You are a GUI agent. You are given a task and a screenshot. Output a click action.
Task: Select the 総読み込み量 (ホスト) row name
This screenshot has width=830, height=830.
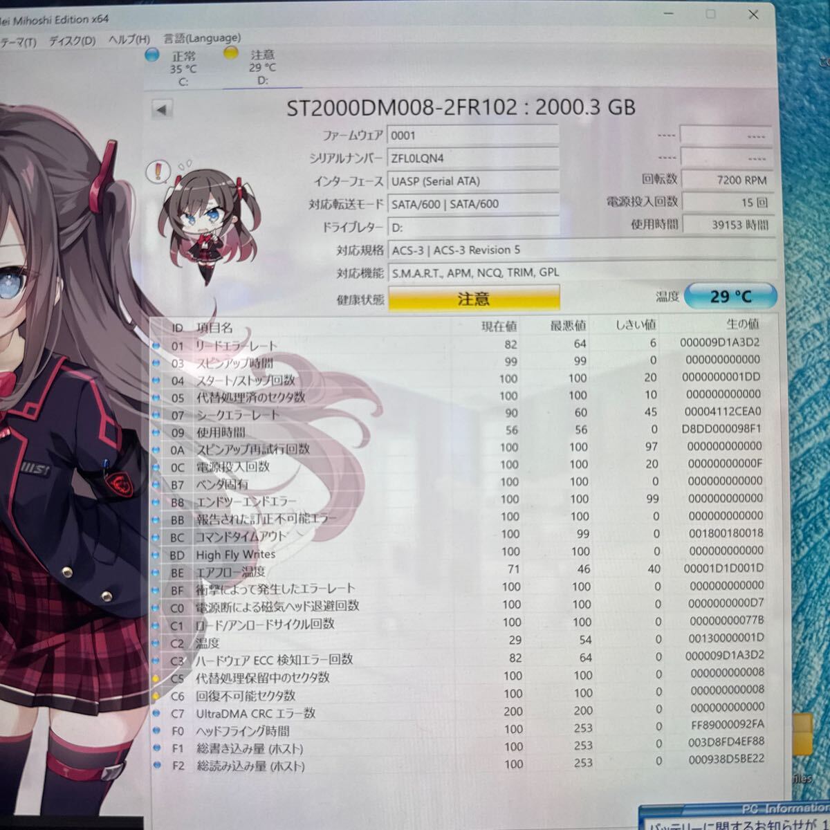pyautogui.click(x=250, y=766)
